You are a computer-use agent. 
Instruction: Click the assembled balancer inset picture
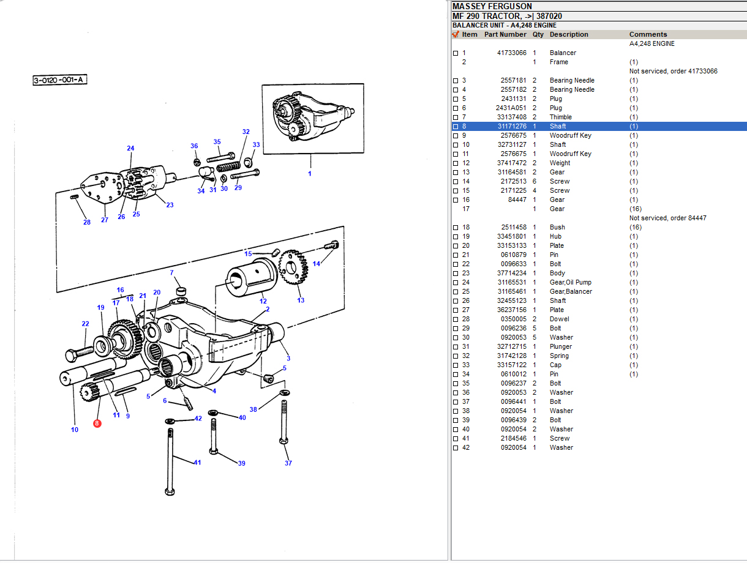(x=310, y=119)
